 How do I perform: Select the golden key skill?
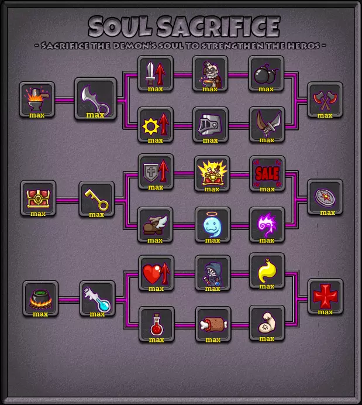pyautogui.click(x=96, y=199)
